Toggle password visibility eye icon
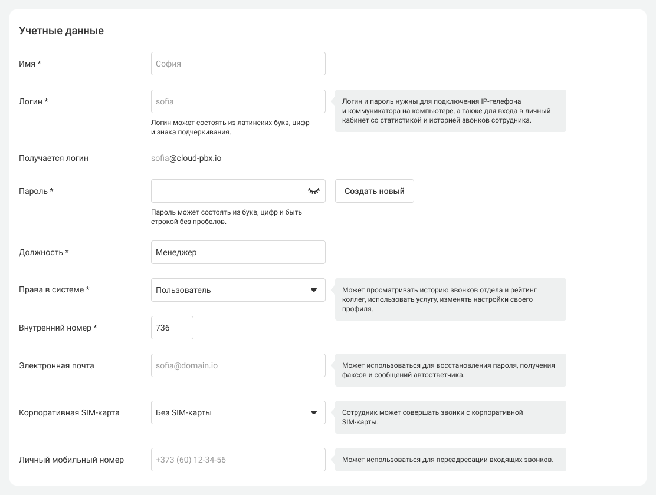This screenshot has height=495, width=656. [x=313, y=191]
